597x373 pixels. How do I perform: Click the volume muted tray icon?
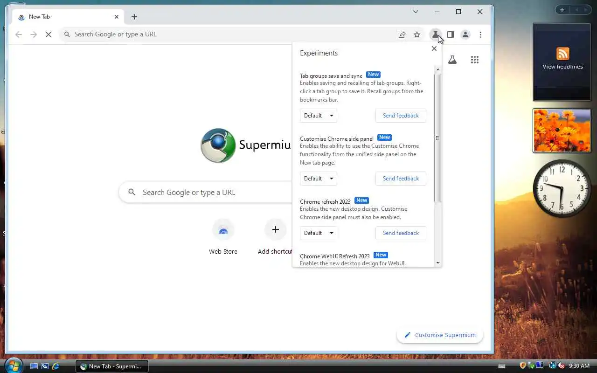tap(560, 366)
